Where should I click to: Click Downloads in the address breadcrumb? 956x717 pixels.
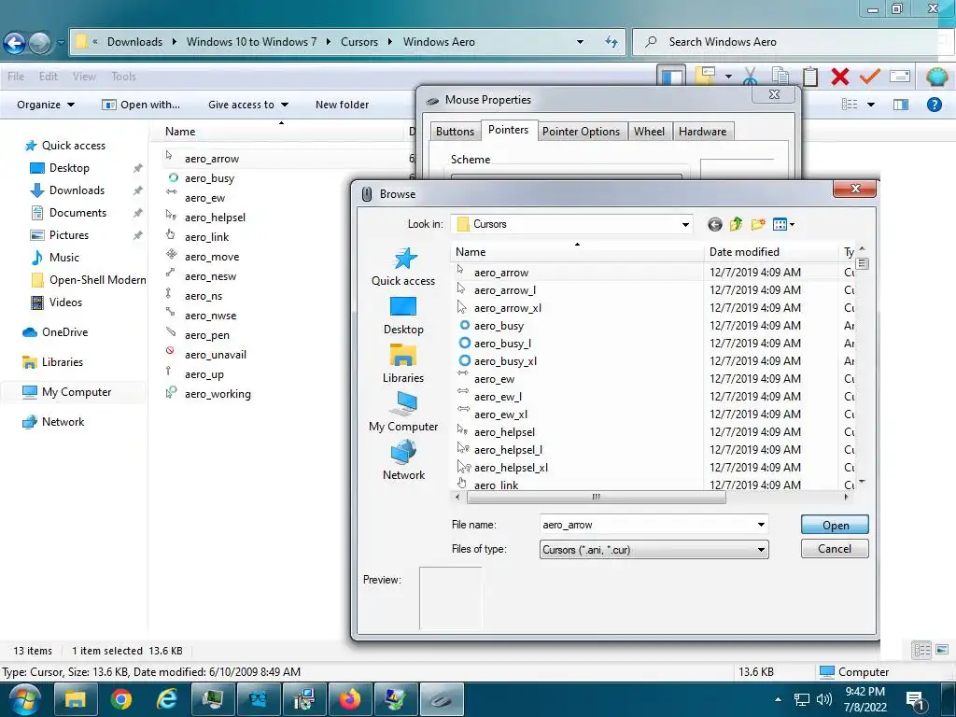coord(134,41)
